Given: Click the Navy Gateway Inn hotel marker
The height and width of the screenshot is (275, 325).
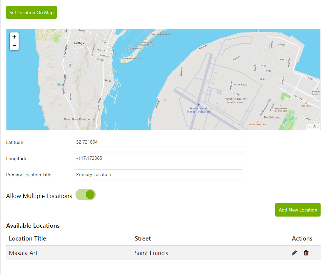Looking at the screenshot, I should pyautogui.click(x=281, y=106).
